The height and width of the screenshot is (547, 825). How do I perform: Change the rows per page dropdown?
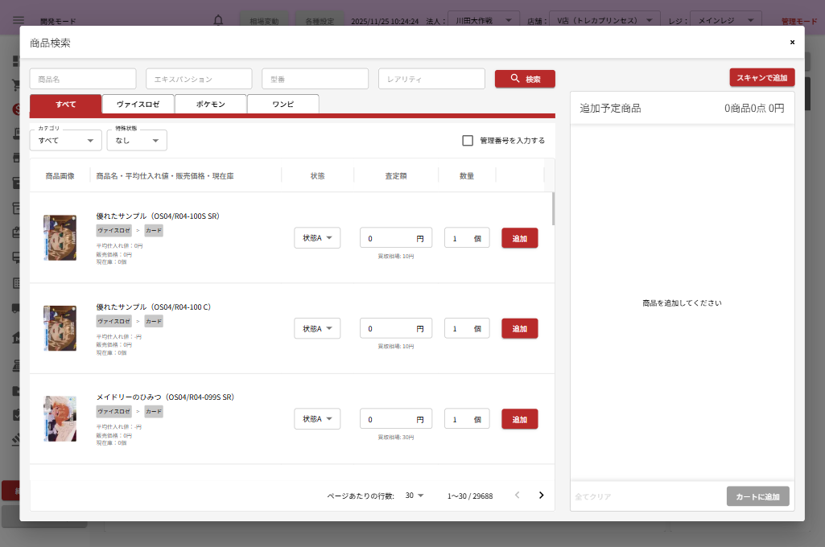click(x=415, y=496)
